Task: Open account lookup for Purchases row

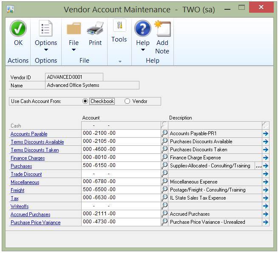Action: [x=165, y=165]
